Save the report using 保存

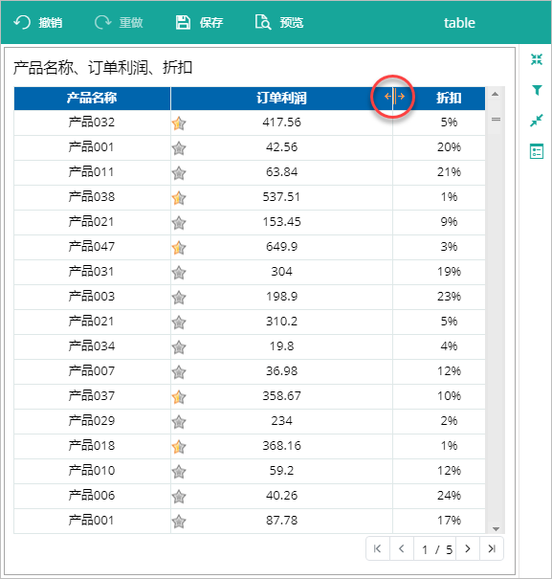pos(199,23)
